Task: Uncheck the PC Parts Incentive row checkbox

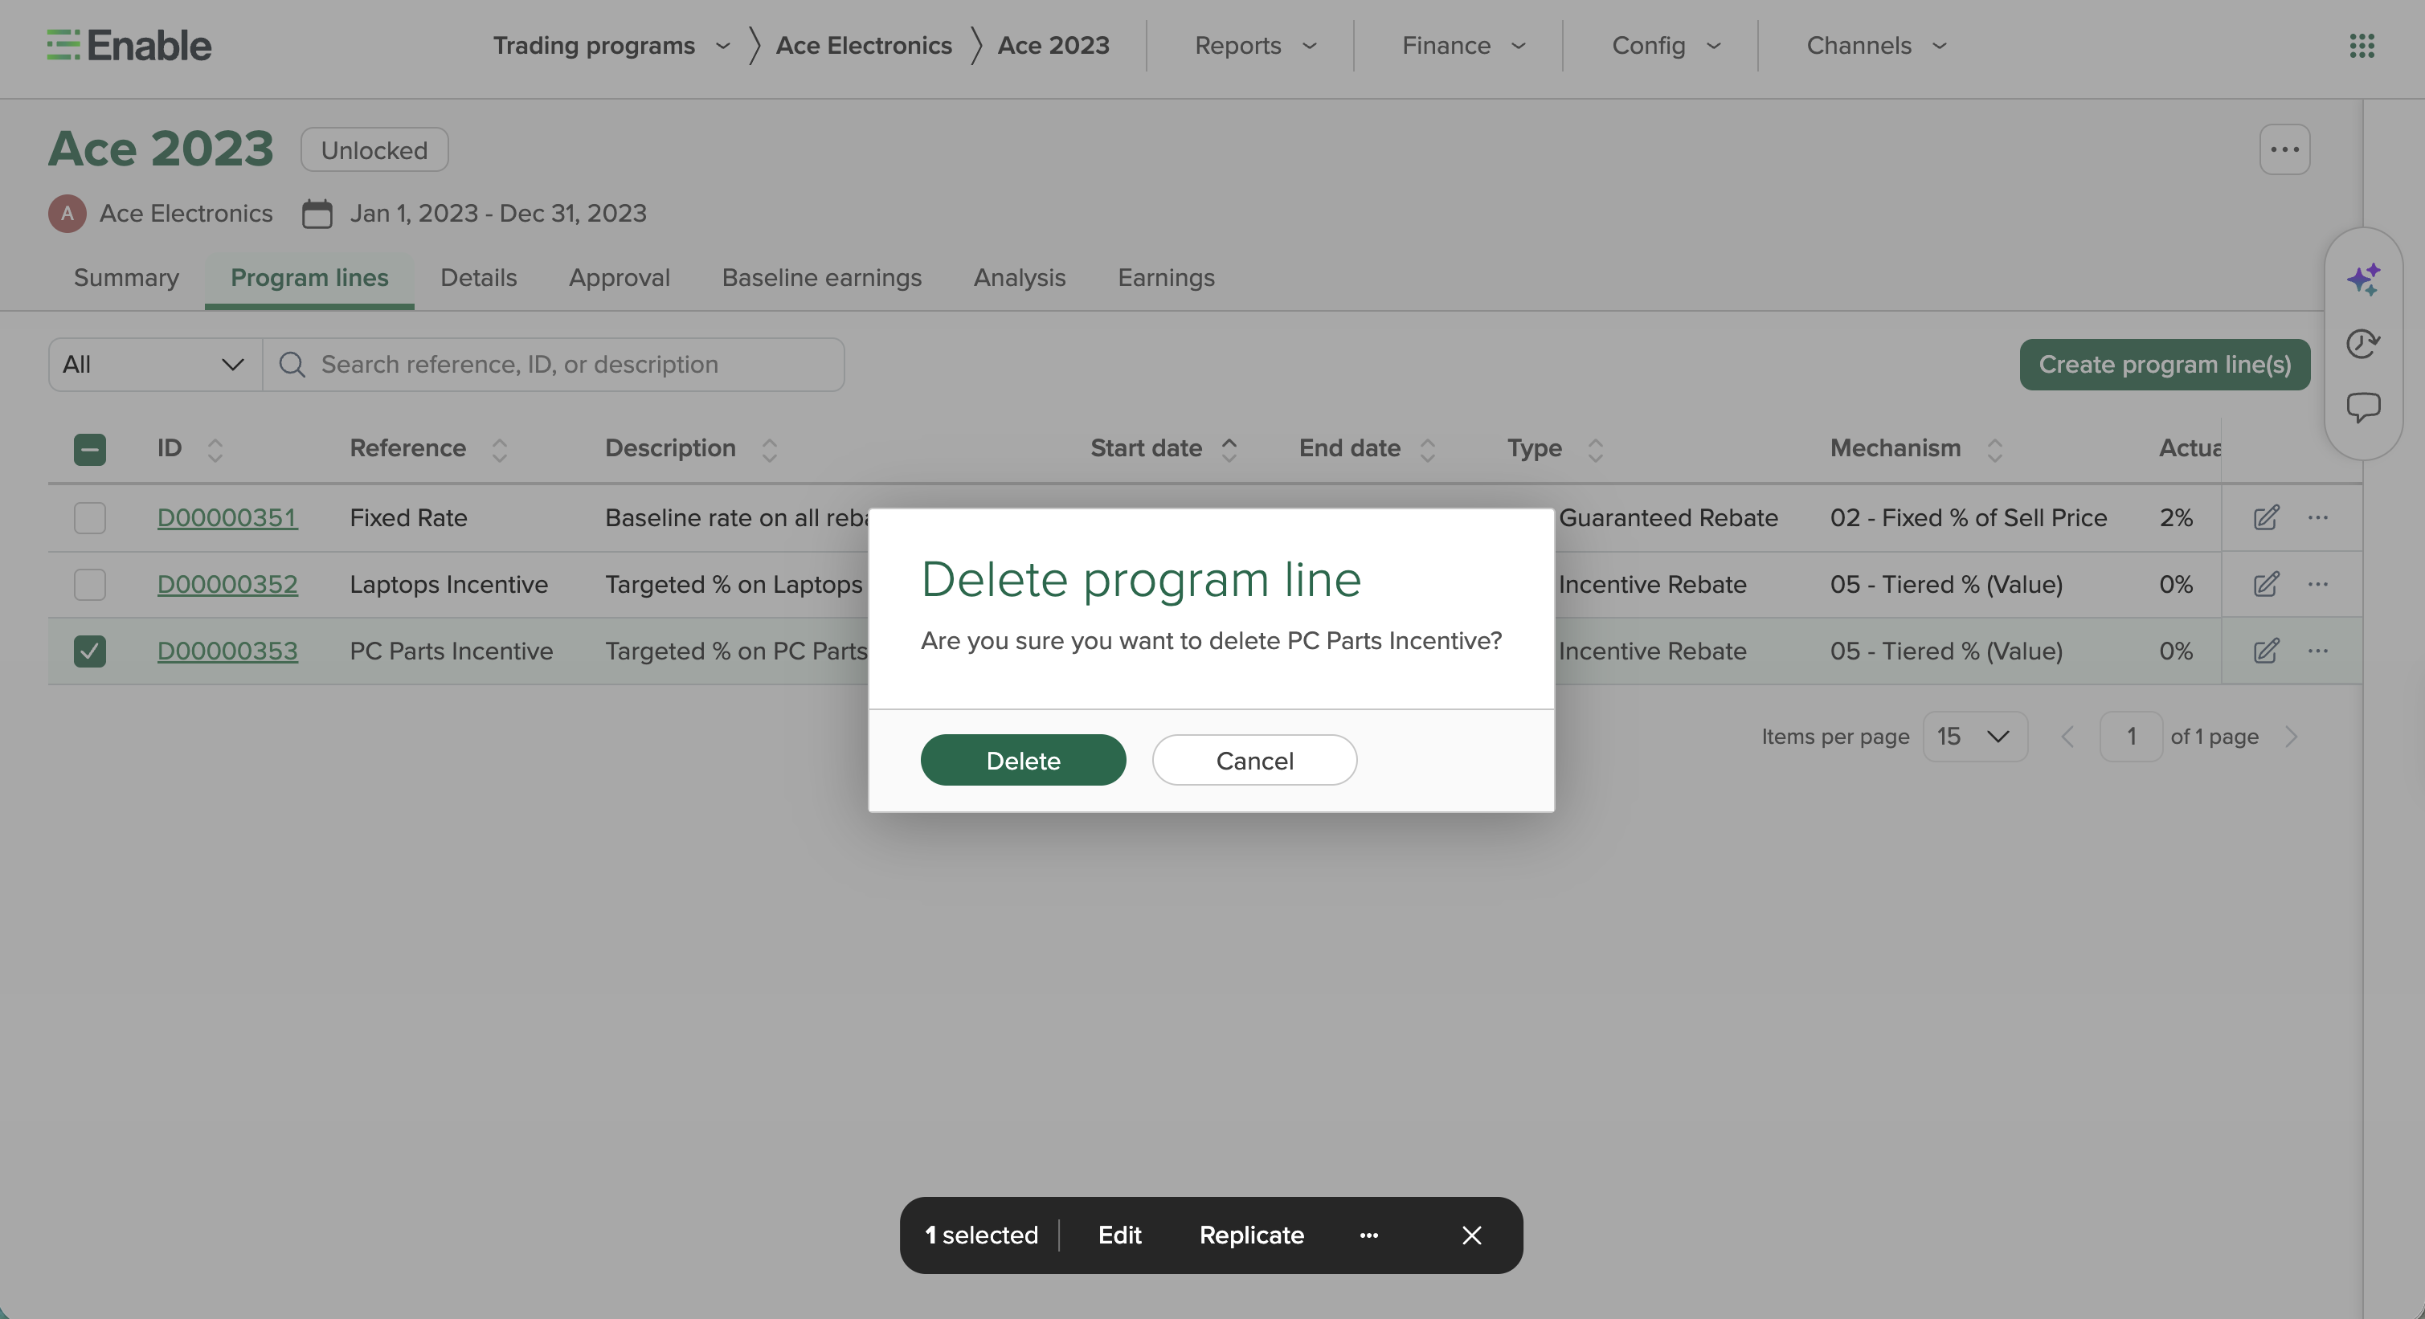Action: 89,651
